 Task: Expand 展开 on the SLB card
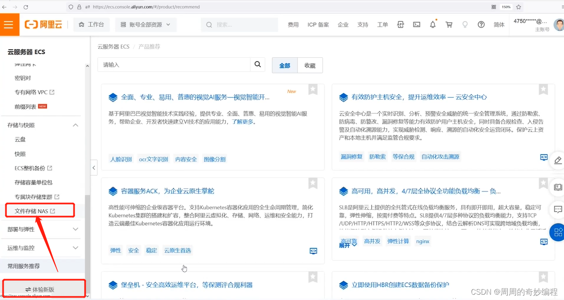[347, 245]
